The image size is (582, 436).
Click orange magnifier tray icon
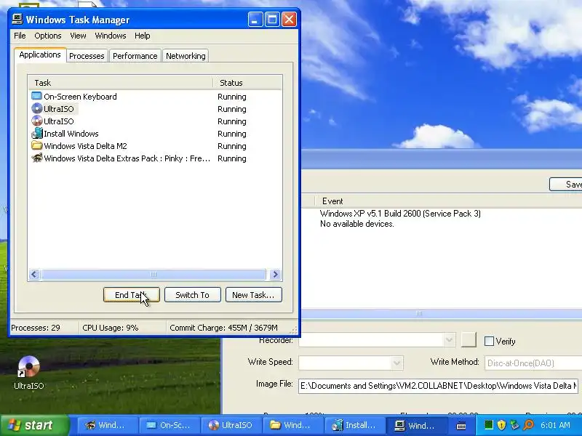[x=528, y=425]
